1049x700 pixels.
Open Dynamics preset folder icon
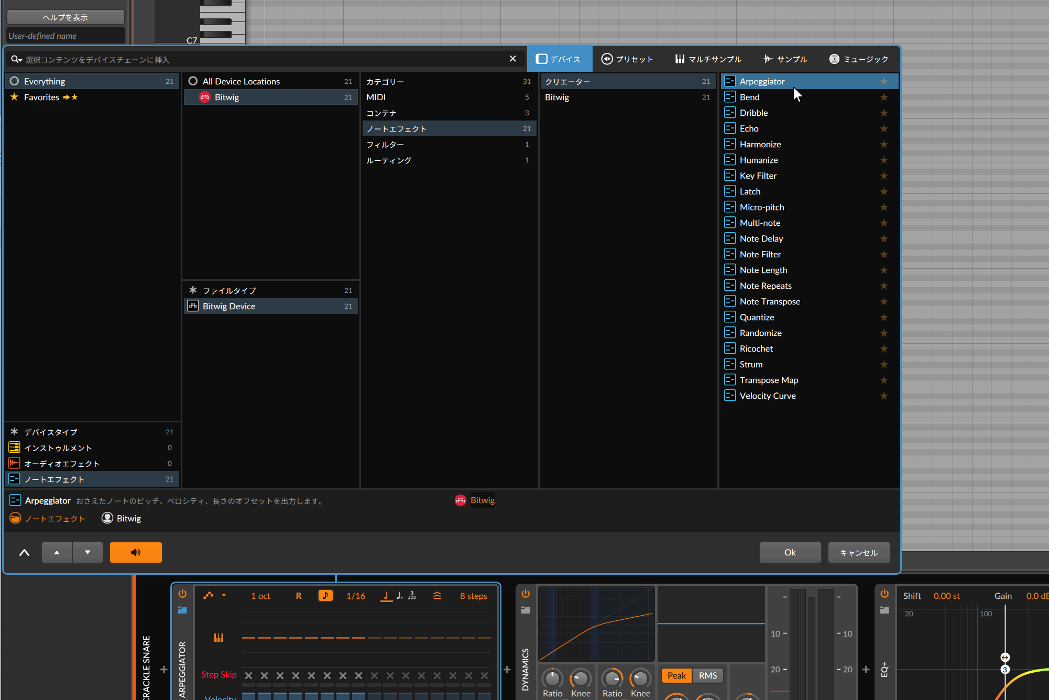click(526, 610)
